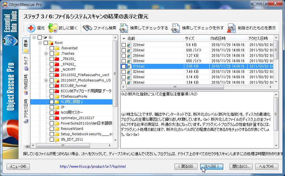
Task: Click the IE file icon of 29.html
Action: point(129,56)
